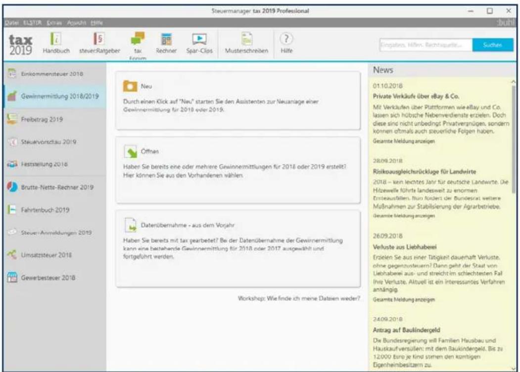This screenshot has width=520, height=372.
Task: Click the news date 24.09.2018
Action: [388, 319]
